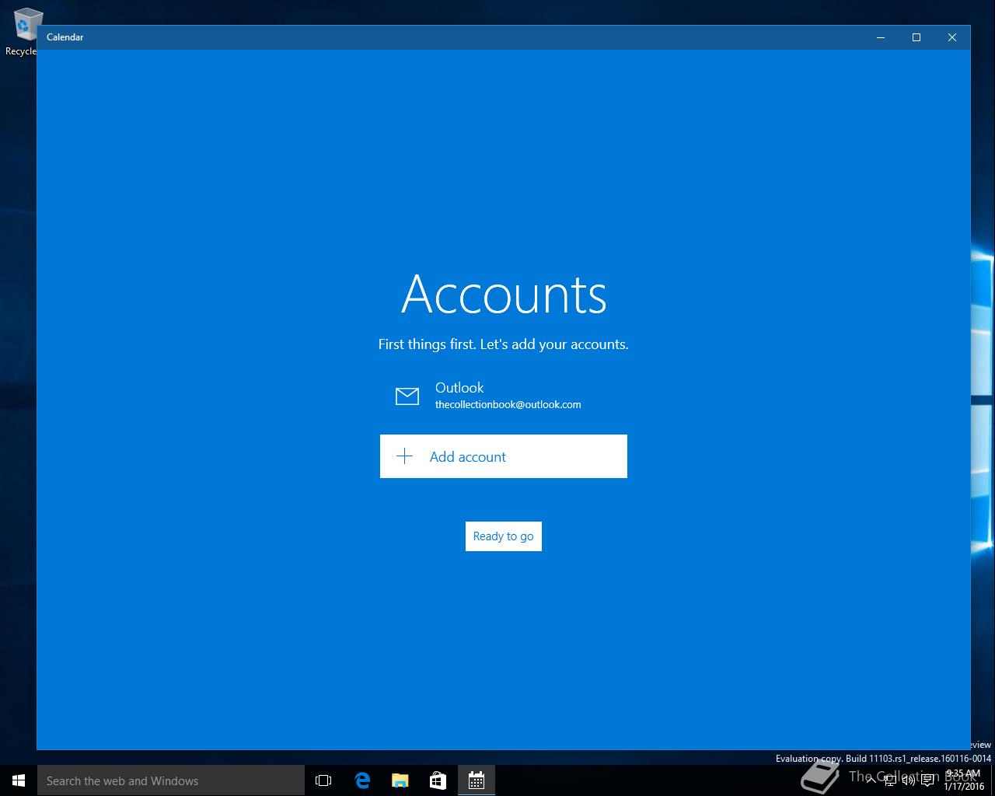Open Task View from the taskbar
The width and height of the screenshot is (995, 796).
(323, 780)
